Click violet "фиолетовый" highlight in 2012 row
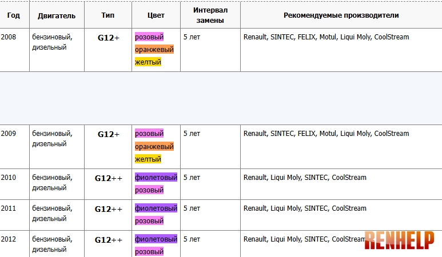The width and height of the screenshot is (442, 257). pos(156,239)
